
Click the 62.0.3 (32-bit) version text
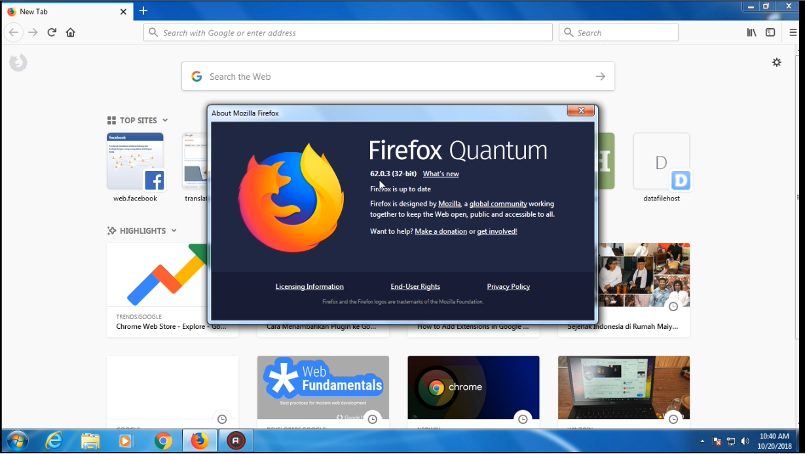click(x=393, y=174)
